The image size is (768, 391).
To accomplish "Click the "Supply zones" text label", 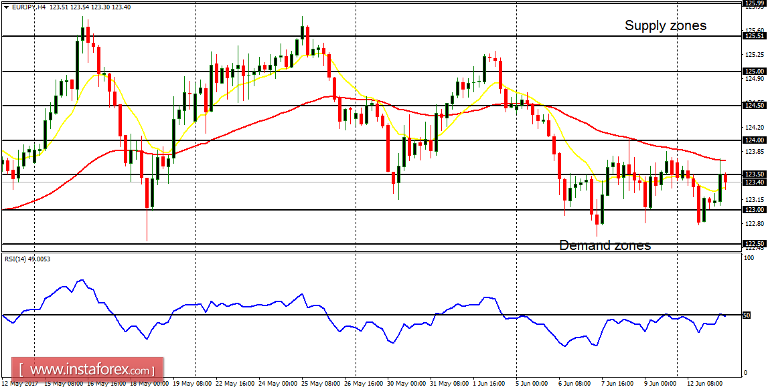I will [x=666, y=25].
